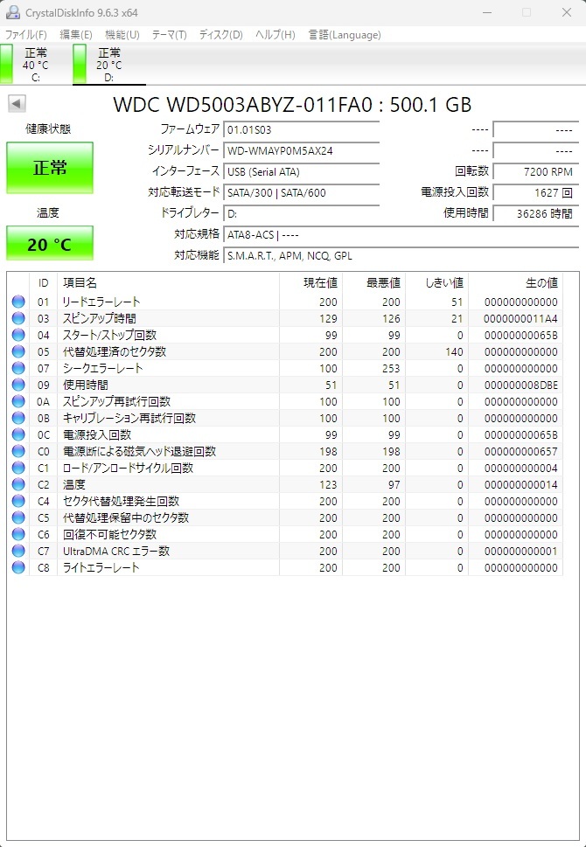Viewport: 586px width, 847px height.
Task: Click raw value 000000000014 in 温度 row
Action: (x=520, y=485)
